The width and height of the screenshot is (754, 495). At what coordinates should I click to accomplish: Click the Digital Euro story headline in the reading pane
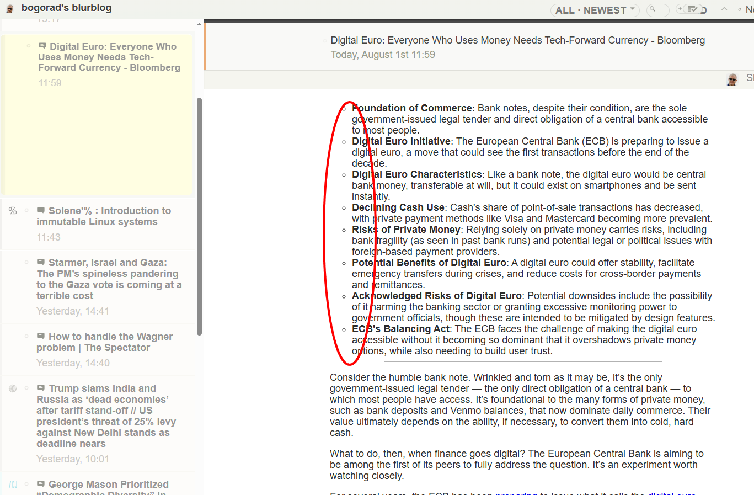(x=517, y=40)
